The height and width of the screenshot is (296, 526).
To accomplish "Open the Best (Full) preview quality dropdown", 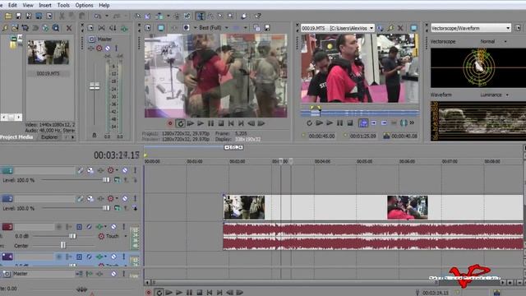I will tap(213, 28).
